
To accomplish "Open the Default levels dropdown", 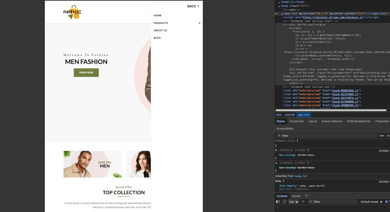I will coord(371,202).
